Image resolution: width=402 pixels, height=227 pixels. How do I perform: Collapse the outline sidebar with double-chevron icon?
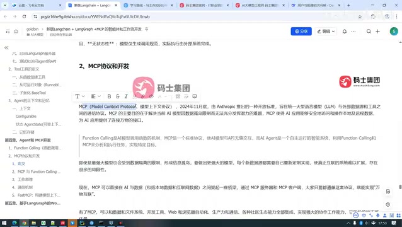[x=6, y=48]
